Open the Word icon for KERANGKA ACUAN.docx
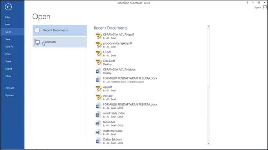Viewport: 268px width, 150px height. point(98,71)
